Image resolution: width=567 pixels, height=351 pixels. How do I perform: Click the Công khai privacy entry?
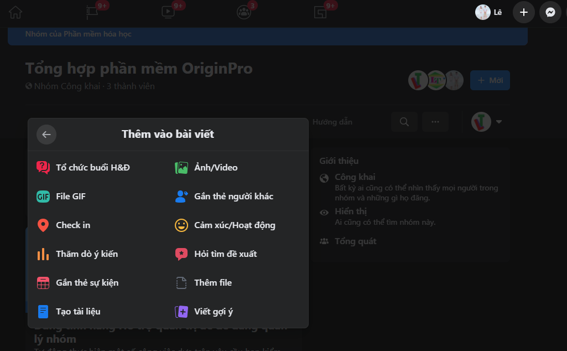[x=355, y=177]
